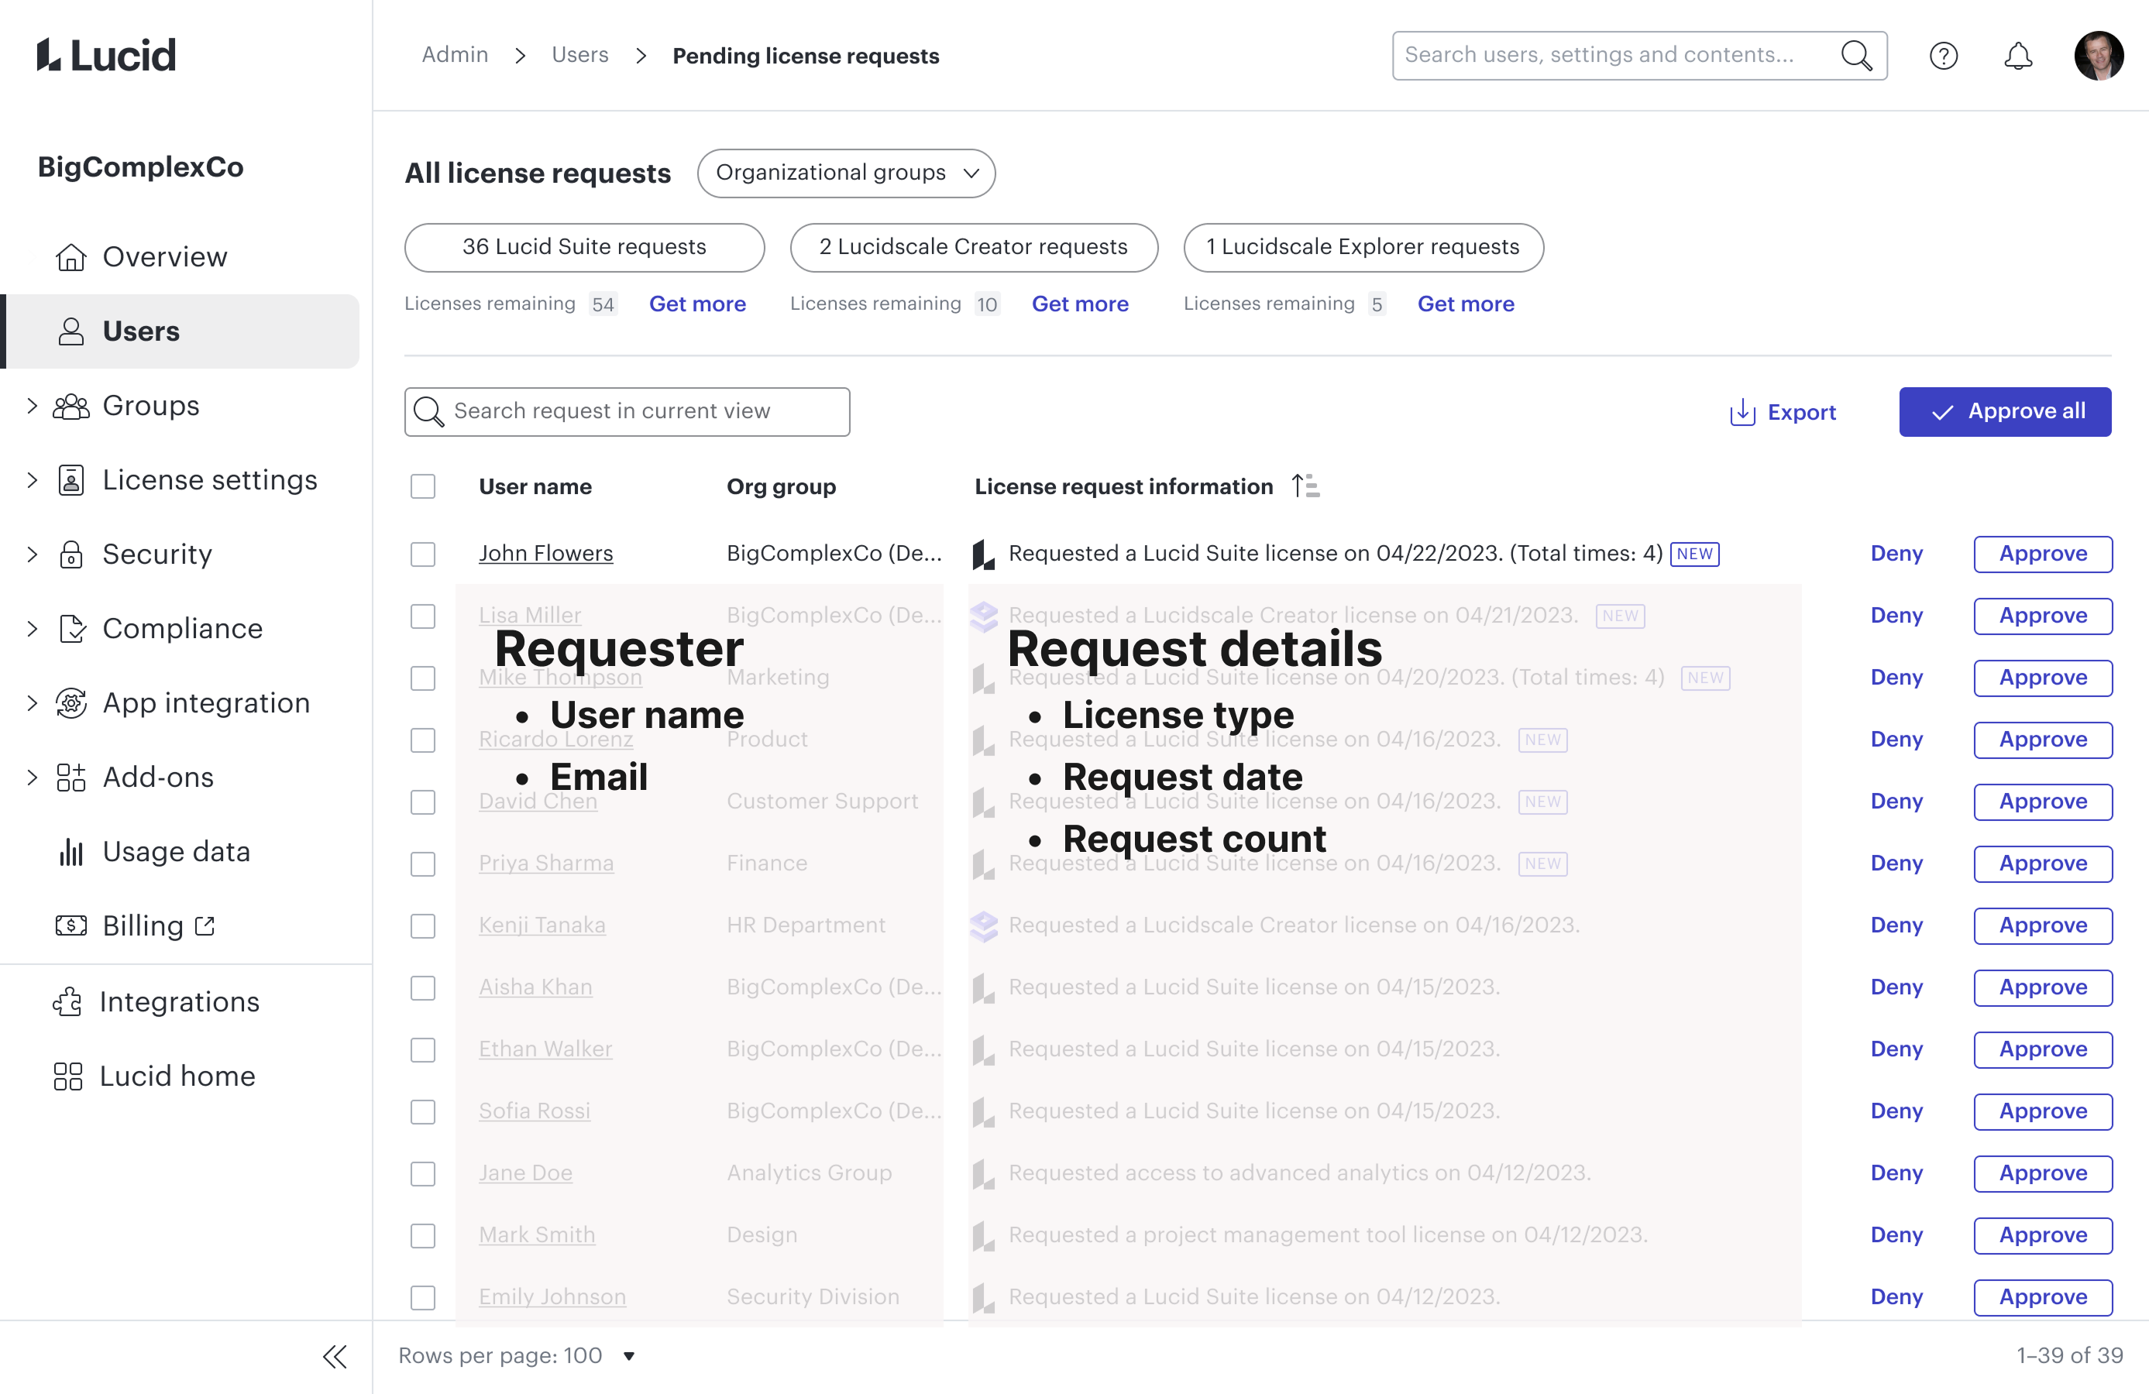Click the Billing money icon
The image size is (2149, 1394).
(x=70, y=925)
